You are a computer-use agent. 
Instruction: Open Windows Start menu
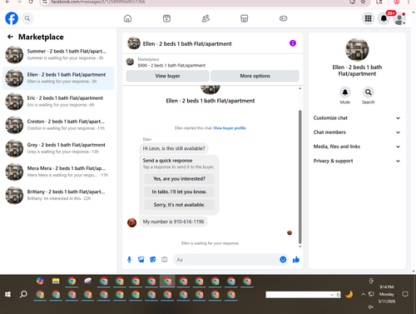click(x=7, y=294)
